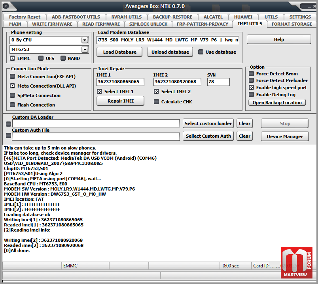Check the Calculate CHK option
The image size is (318, 284).
[156, 102]
